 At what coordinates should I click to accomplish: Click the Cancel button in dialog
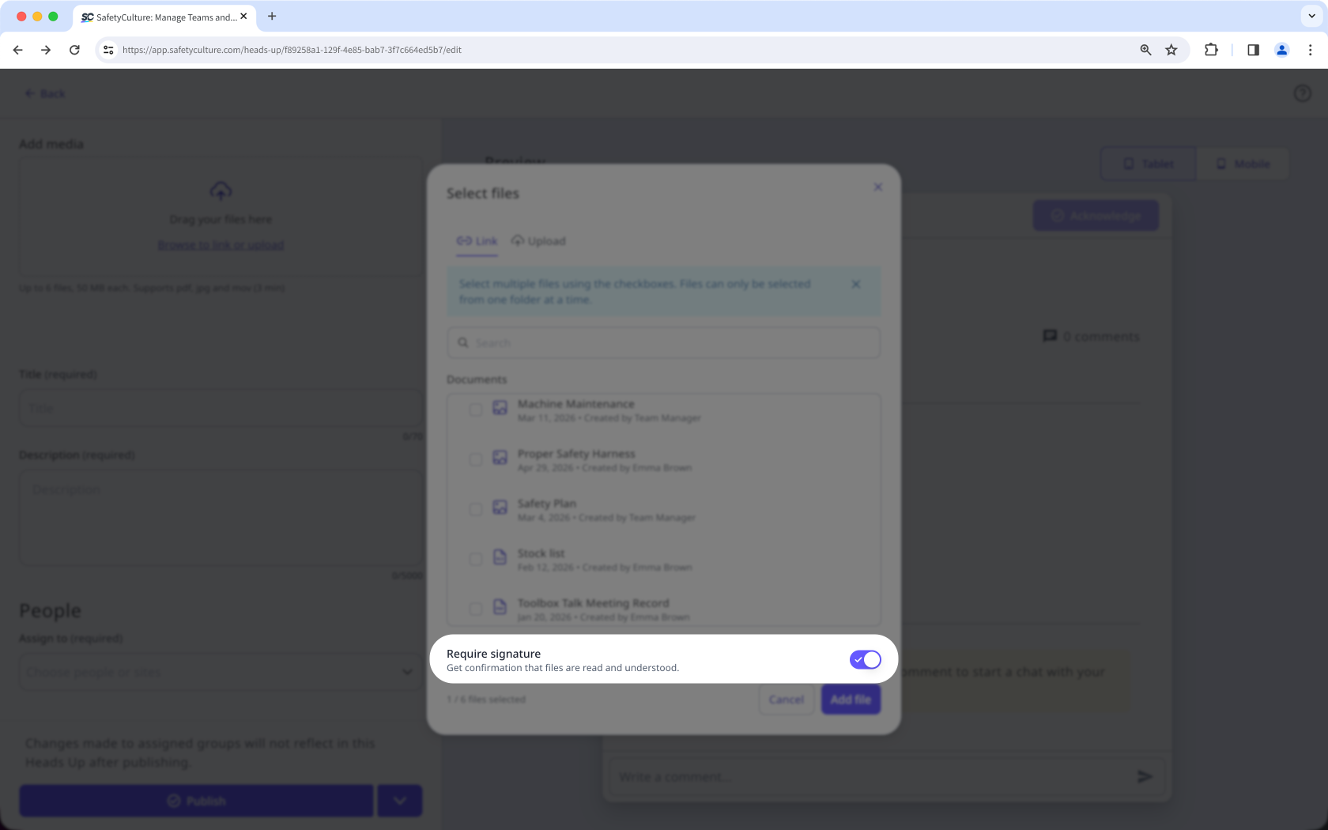(786, 700)
